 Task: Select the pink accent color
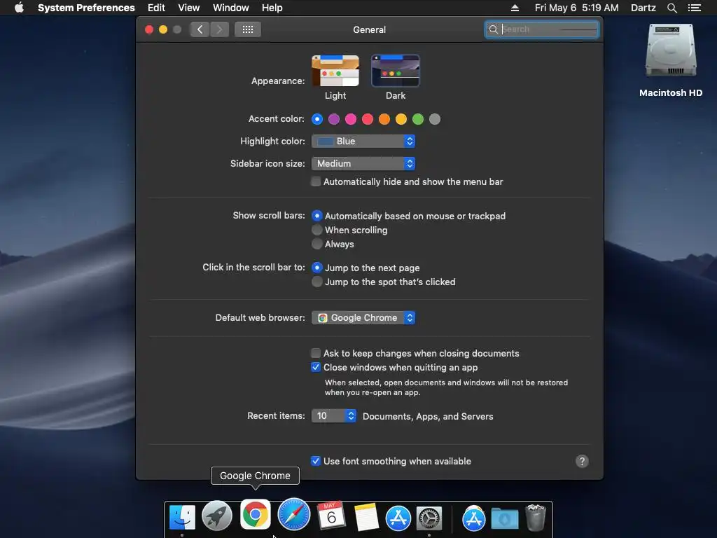351,119
